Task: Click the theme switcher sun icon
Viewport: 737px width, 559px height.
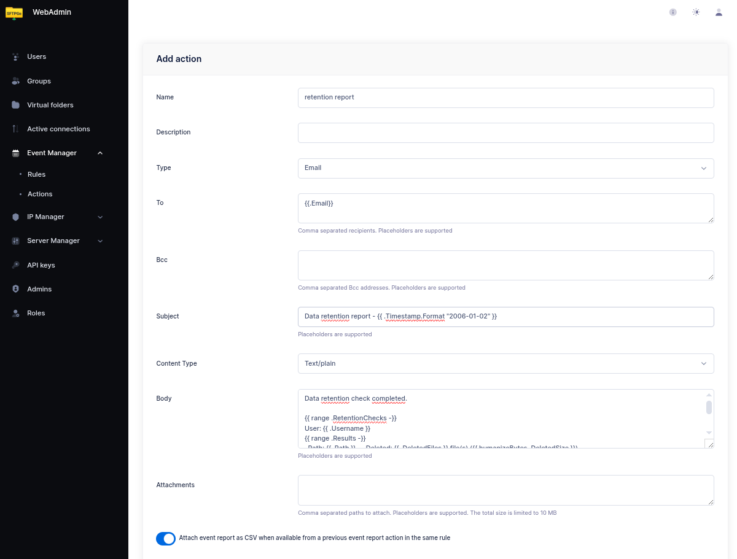Action: click(x=696, y=12)
